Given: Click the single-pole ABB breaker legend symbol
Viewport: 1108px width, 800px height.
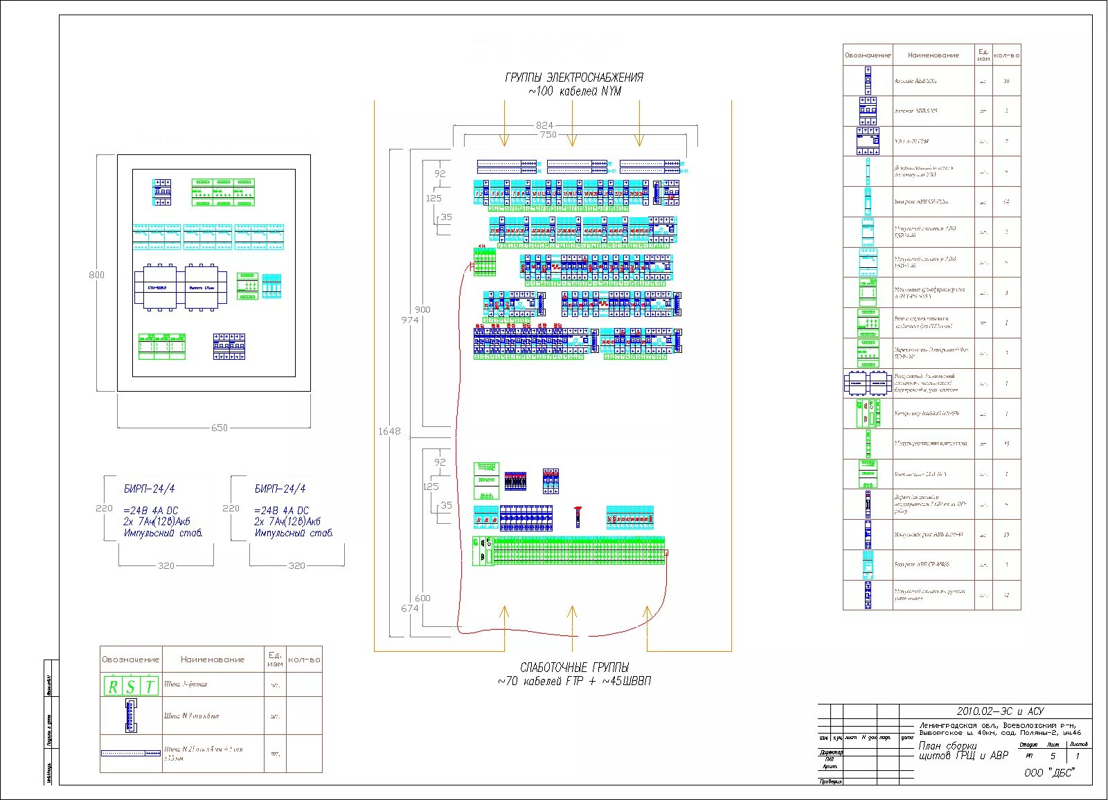Looking at the screenshot, I should [868, 80].
